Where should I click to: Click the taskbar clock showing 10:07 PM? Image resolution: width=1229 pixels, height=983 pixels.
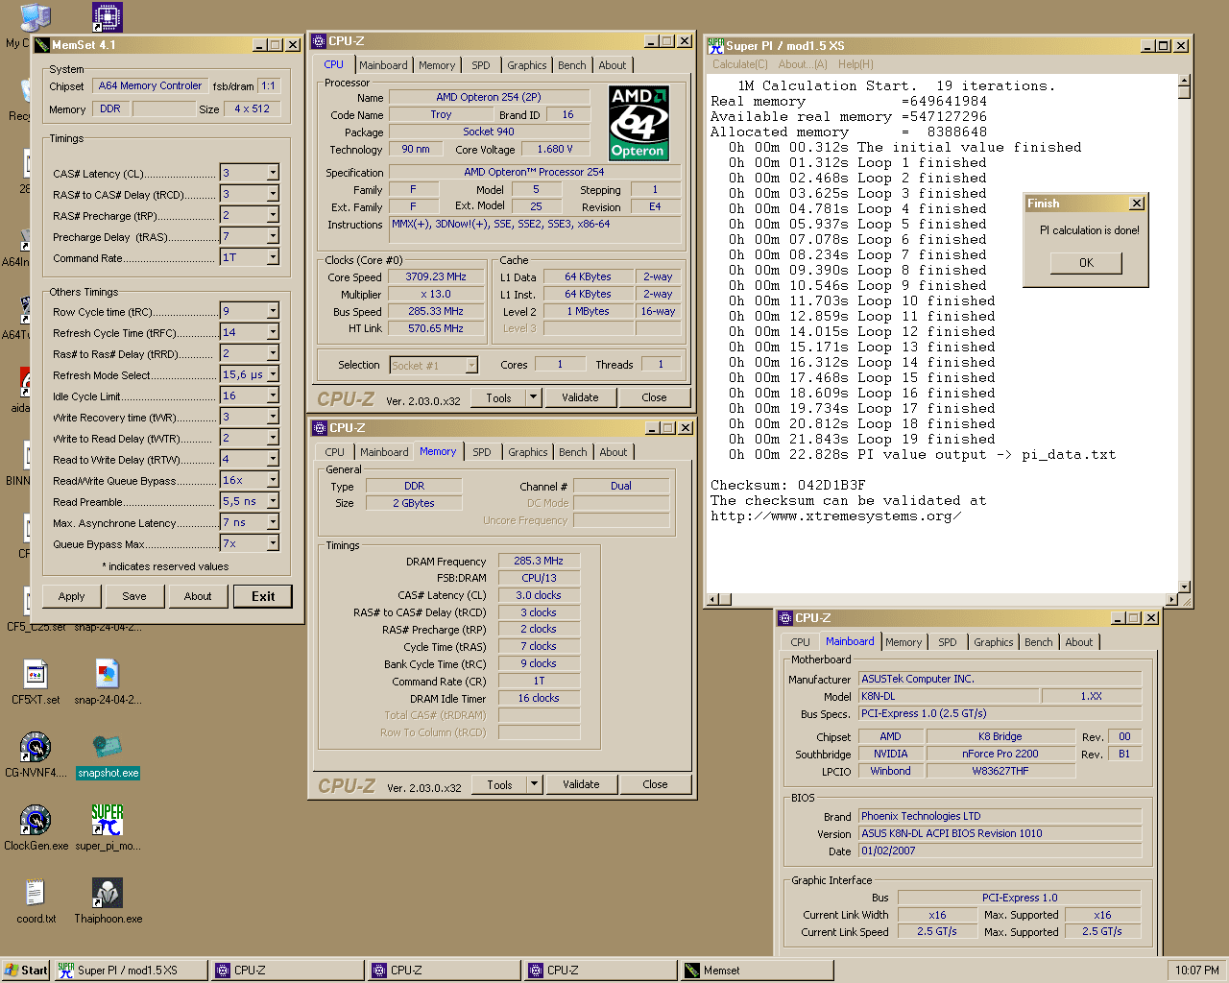point(1196,971)
